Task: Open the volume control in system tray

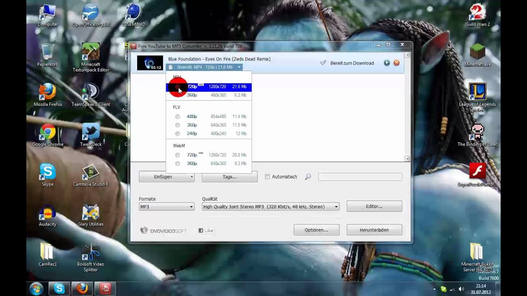Action: 461,289
